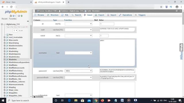Click the Export tab icon
Viewport: 184px width, 103px height.
click(x=96, y=15)
